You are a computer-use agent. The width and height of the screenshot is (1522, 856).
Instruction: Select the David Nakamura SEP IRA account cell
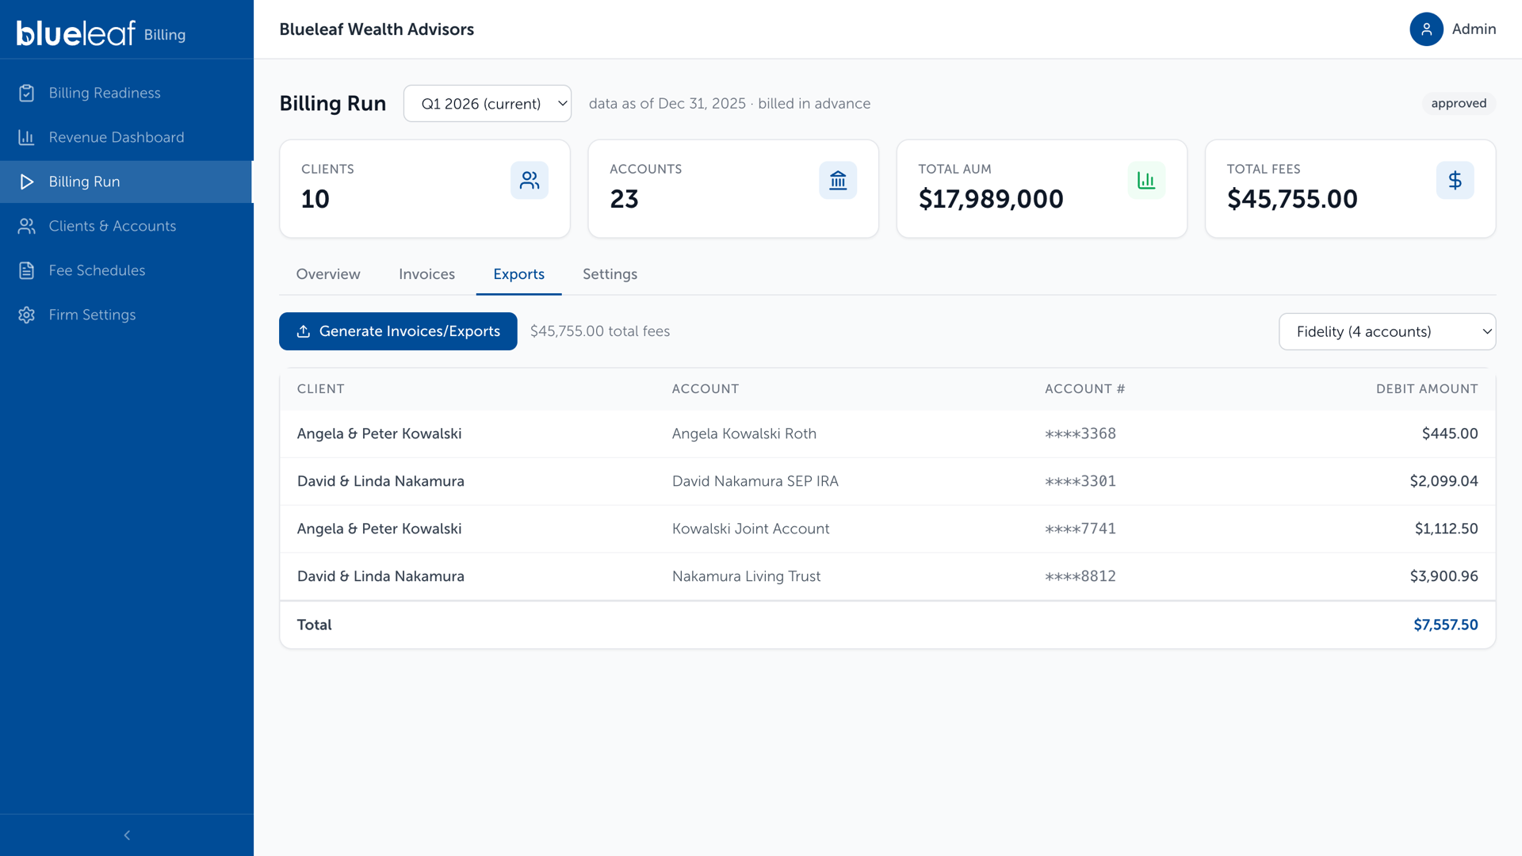[755, 481]
